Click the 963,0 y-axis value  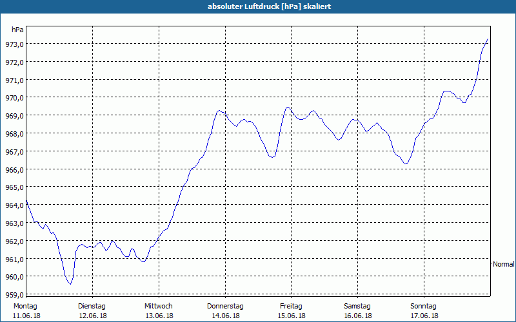tap(15, 223)
